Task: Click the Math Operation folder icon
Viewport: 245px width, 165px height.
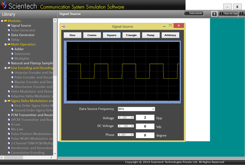Action: click(x=9, y=44)
